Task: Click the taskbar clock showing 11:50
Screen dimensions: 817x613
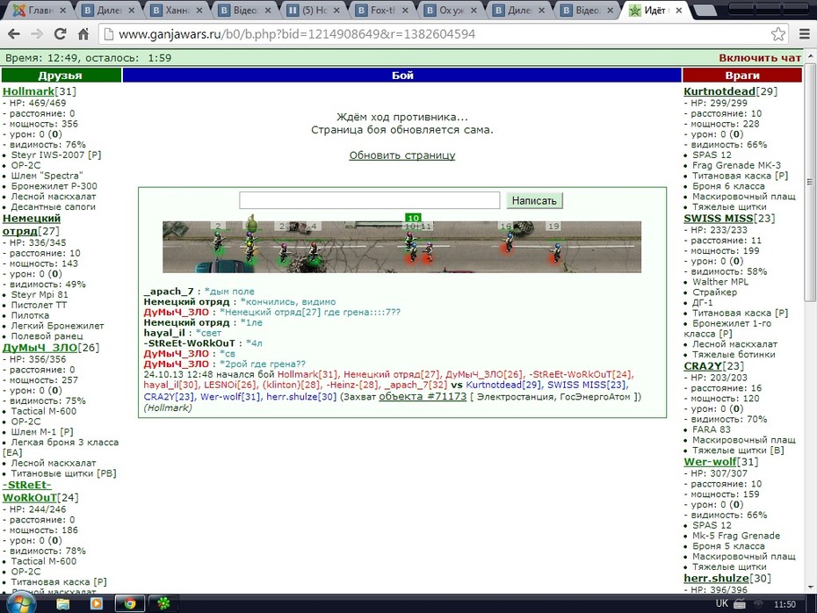Action: [784, 604]
